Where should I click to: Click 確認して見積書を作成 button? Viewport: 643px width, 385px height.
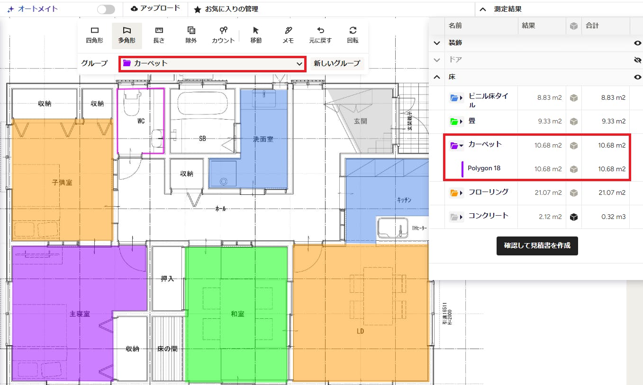(537, 246)
